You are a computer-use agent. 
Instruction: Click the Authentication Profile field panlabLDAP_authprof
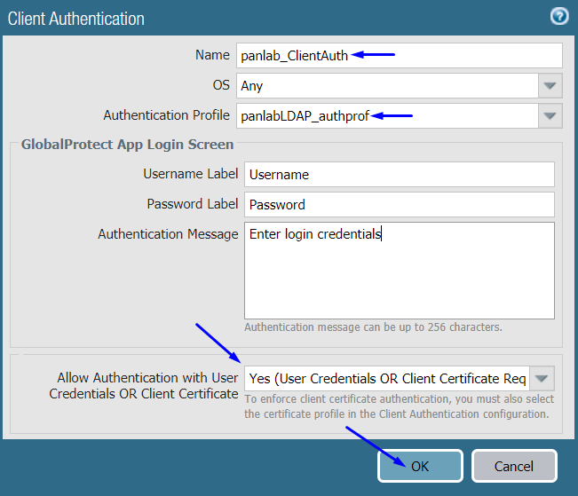(387, 115)
